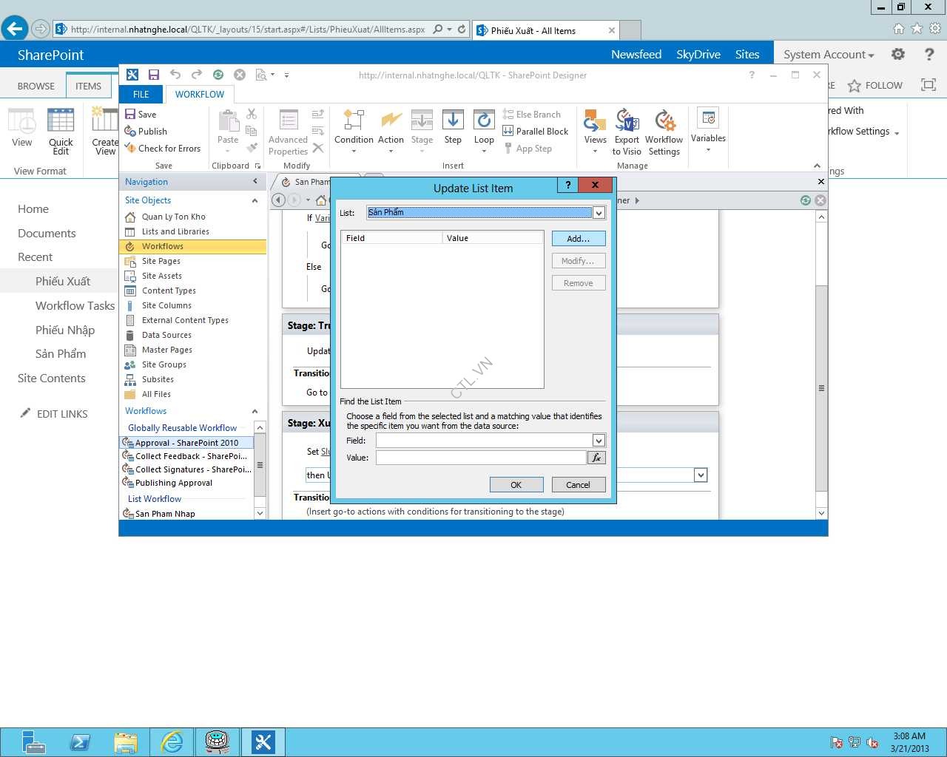Open Workflow Settings from the ribbon
The image size is (947, 757).
coord(664,132)
